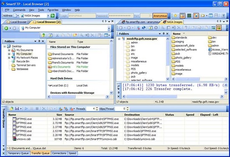Switch to Speed tab
The width and height of the screenshot is (230, 157).
click(72, 153)
